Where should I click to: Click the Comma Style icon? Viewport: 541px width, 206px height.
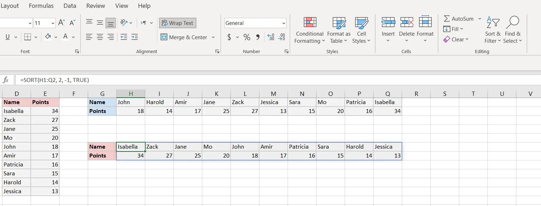pos(258,37)
